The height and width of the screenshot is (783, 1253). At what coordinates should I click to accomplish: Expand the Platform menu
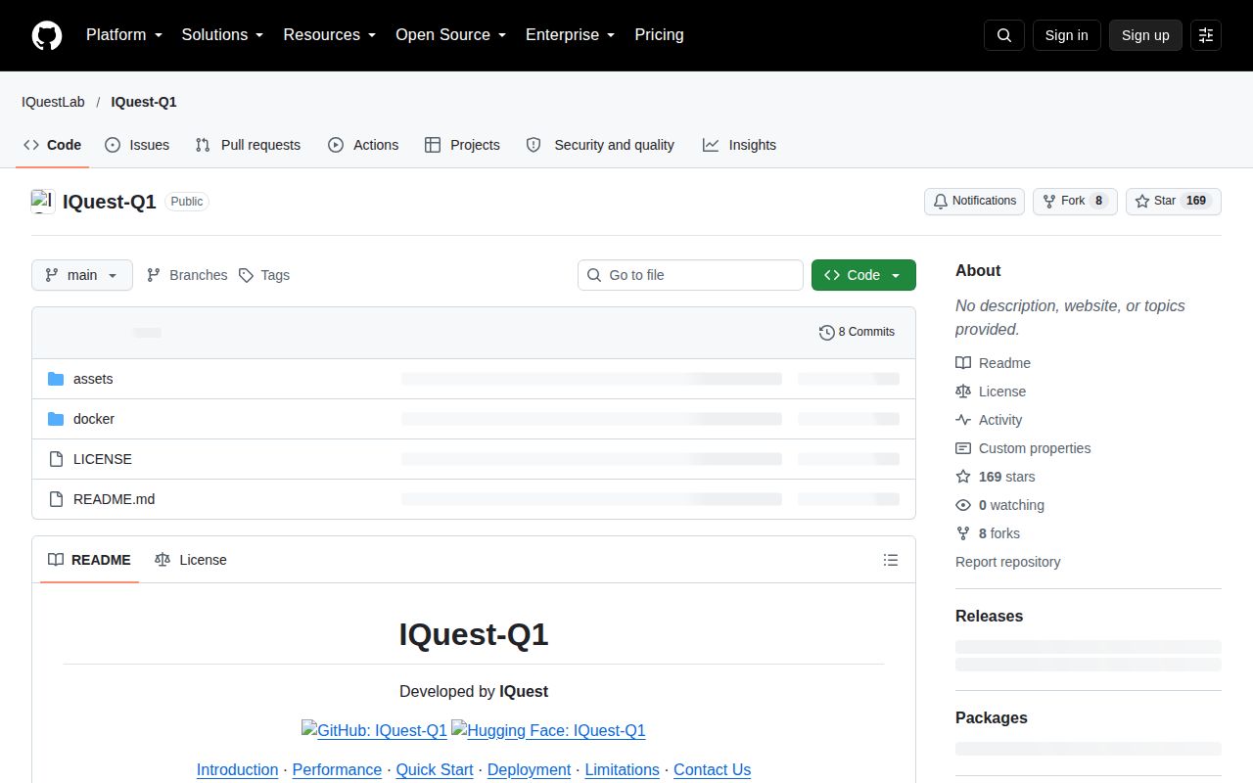tap(124, 35)
